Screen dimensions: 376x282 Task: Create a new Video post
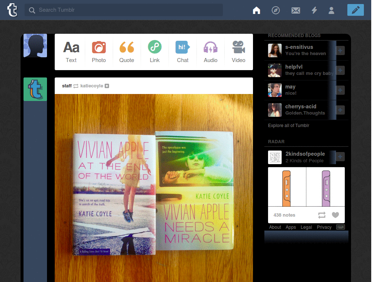[238, 52]
